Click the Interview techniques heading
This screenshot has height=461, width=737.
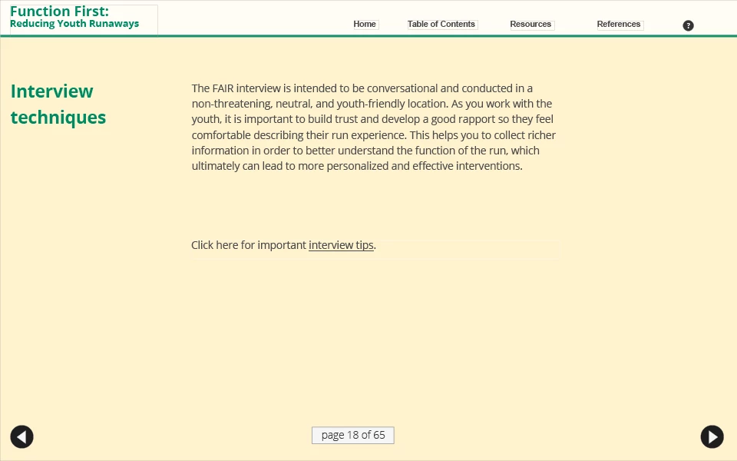[x=58, y=104]
